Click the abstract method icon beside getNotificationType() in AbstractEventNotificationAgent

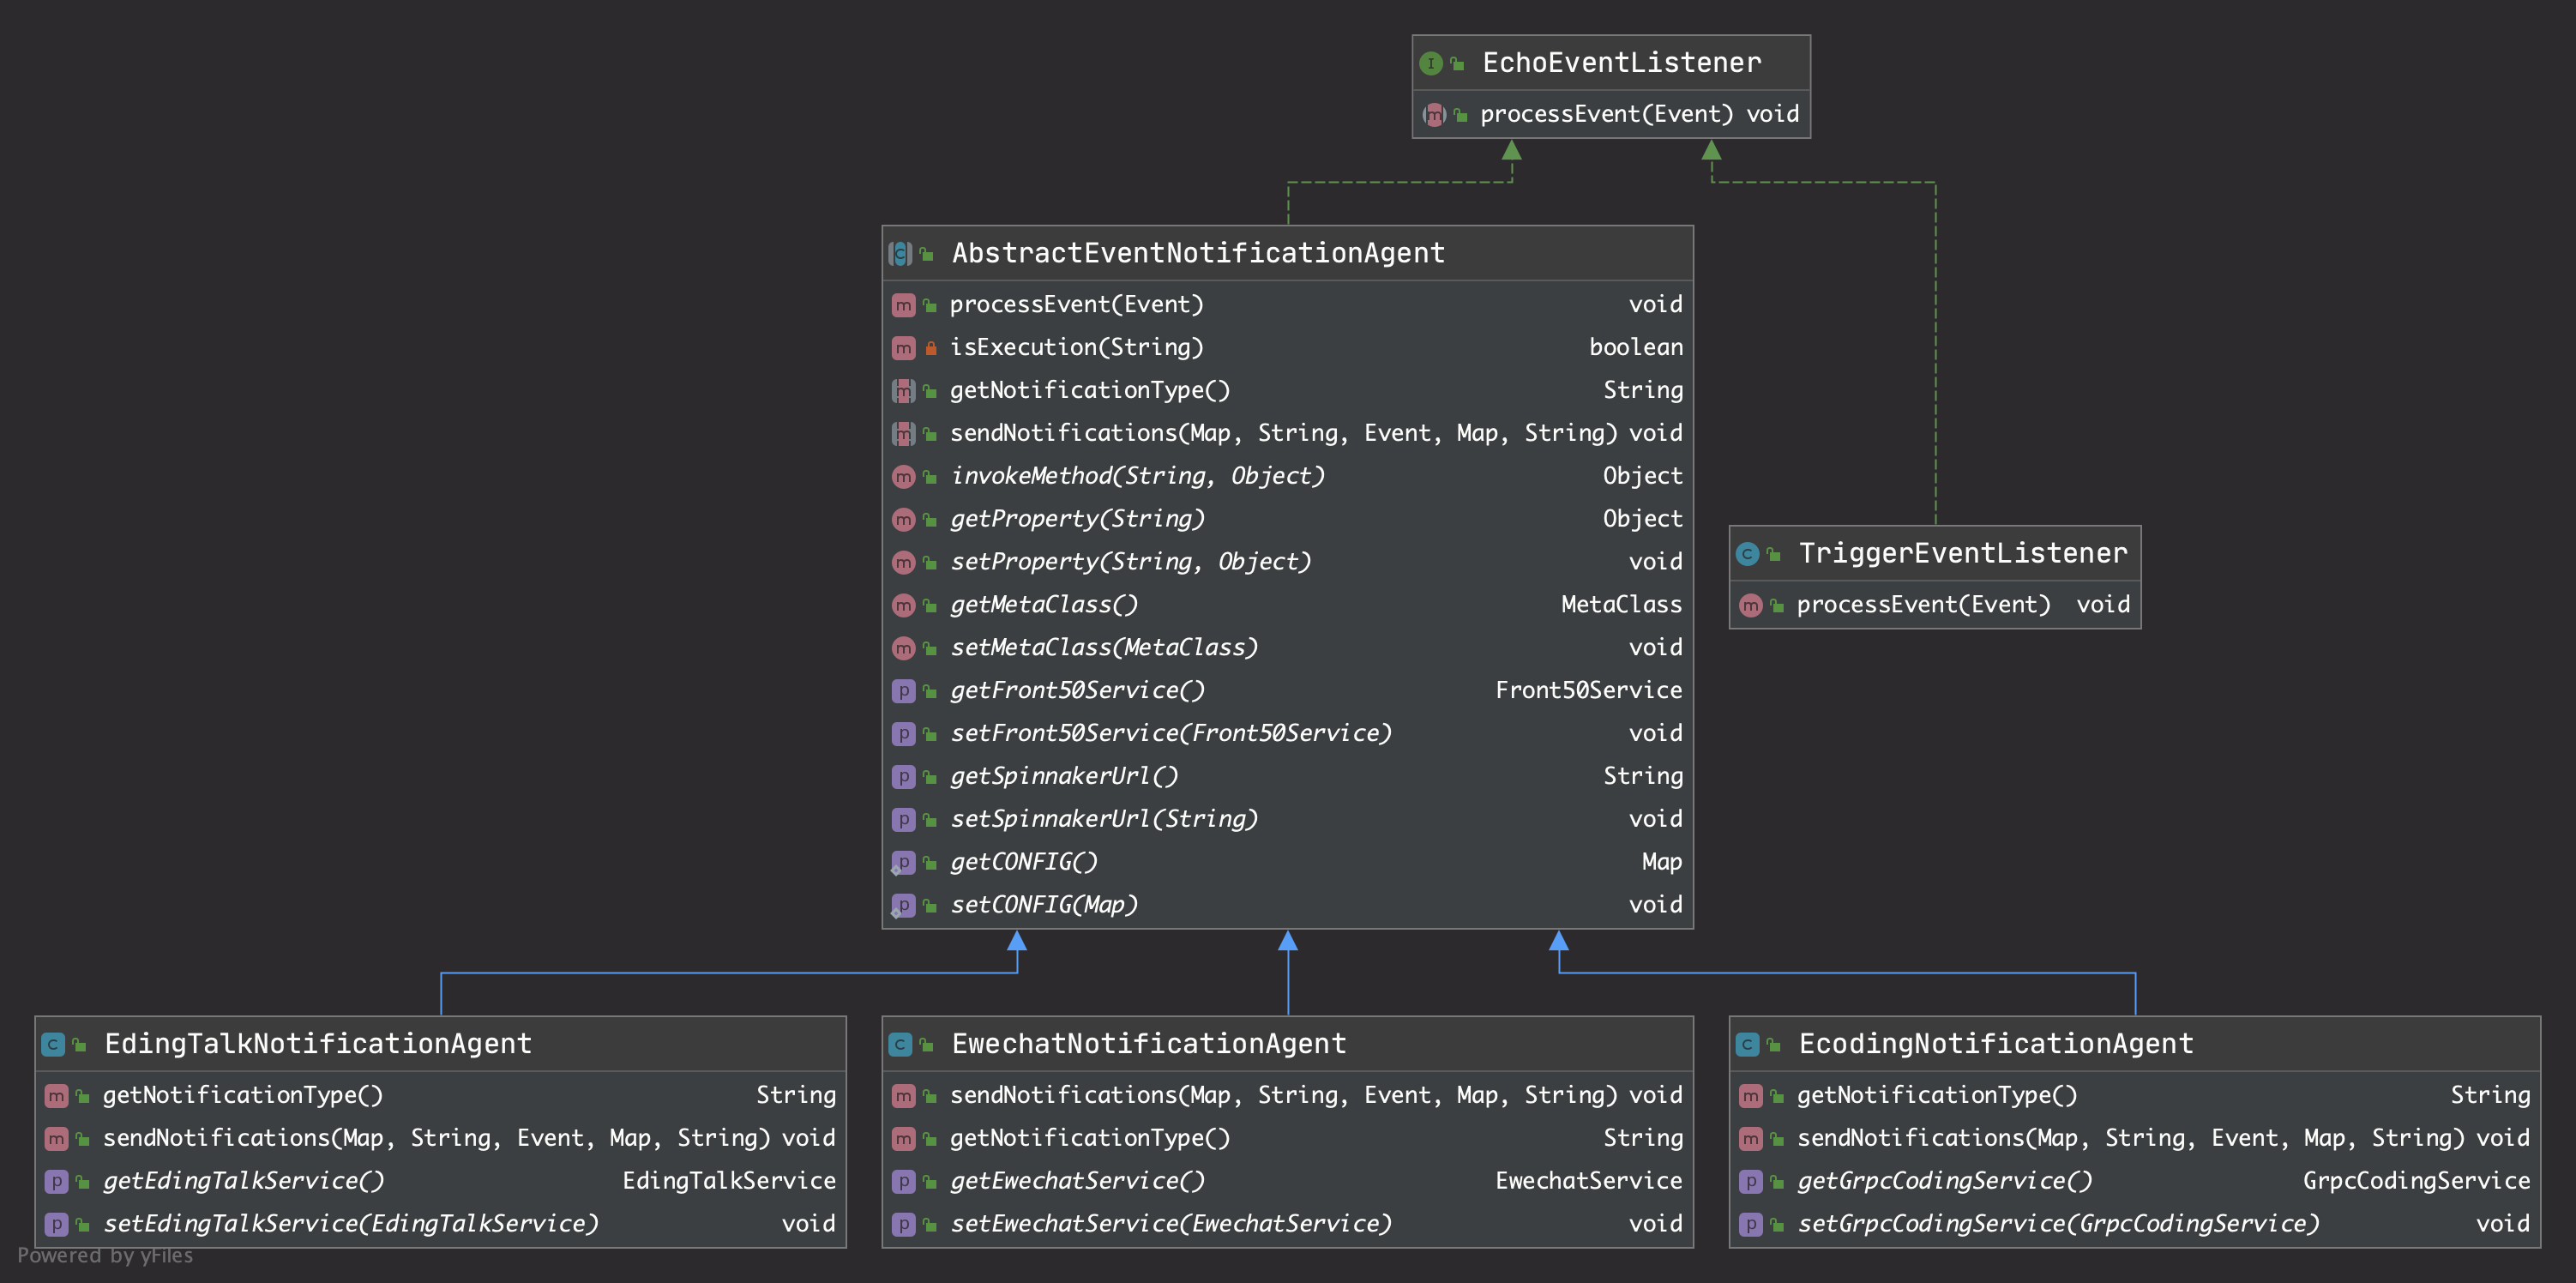(903, 391)
